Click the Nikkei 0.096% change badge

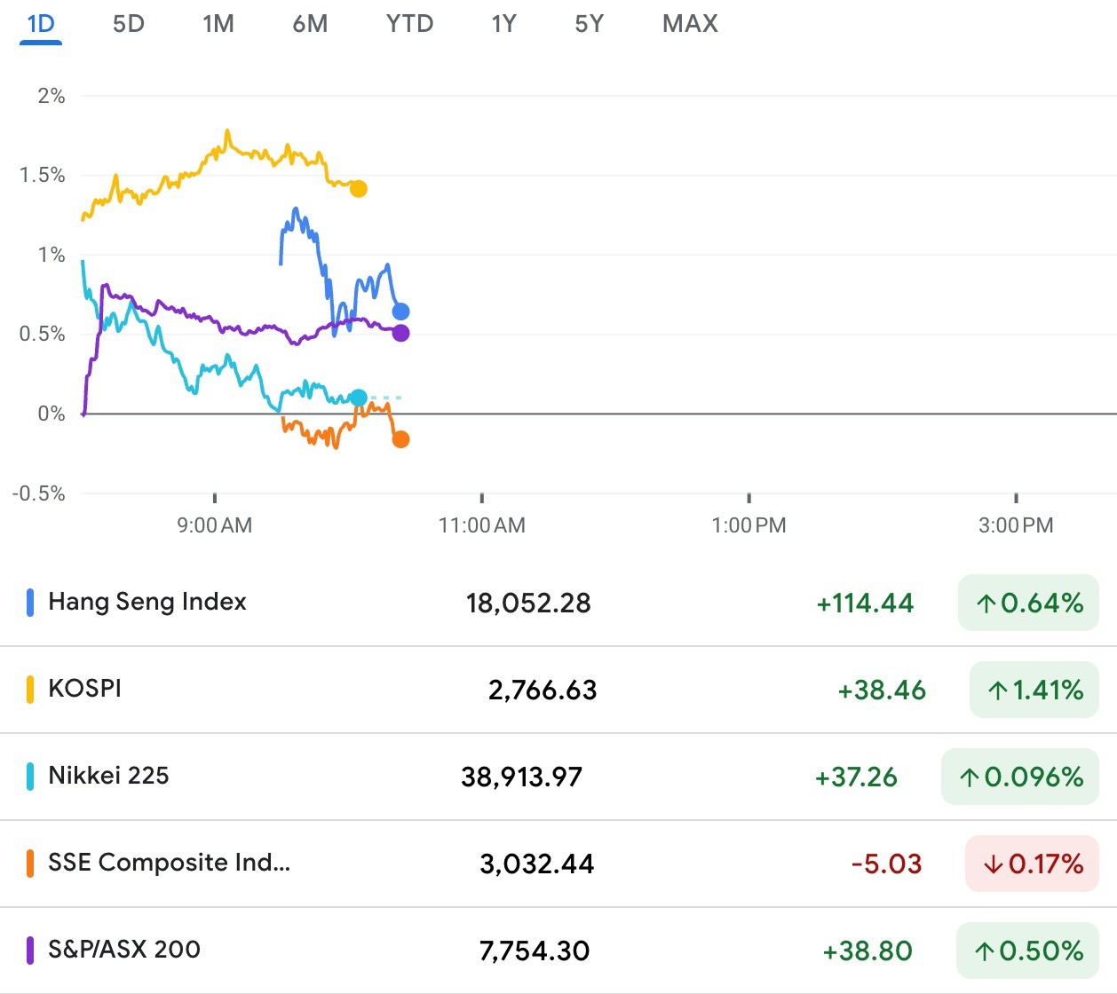coord(1020,777)
